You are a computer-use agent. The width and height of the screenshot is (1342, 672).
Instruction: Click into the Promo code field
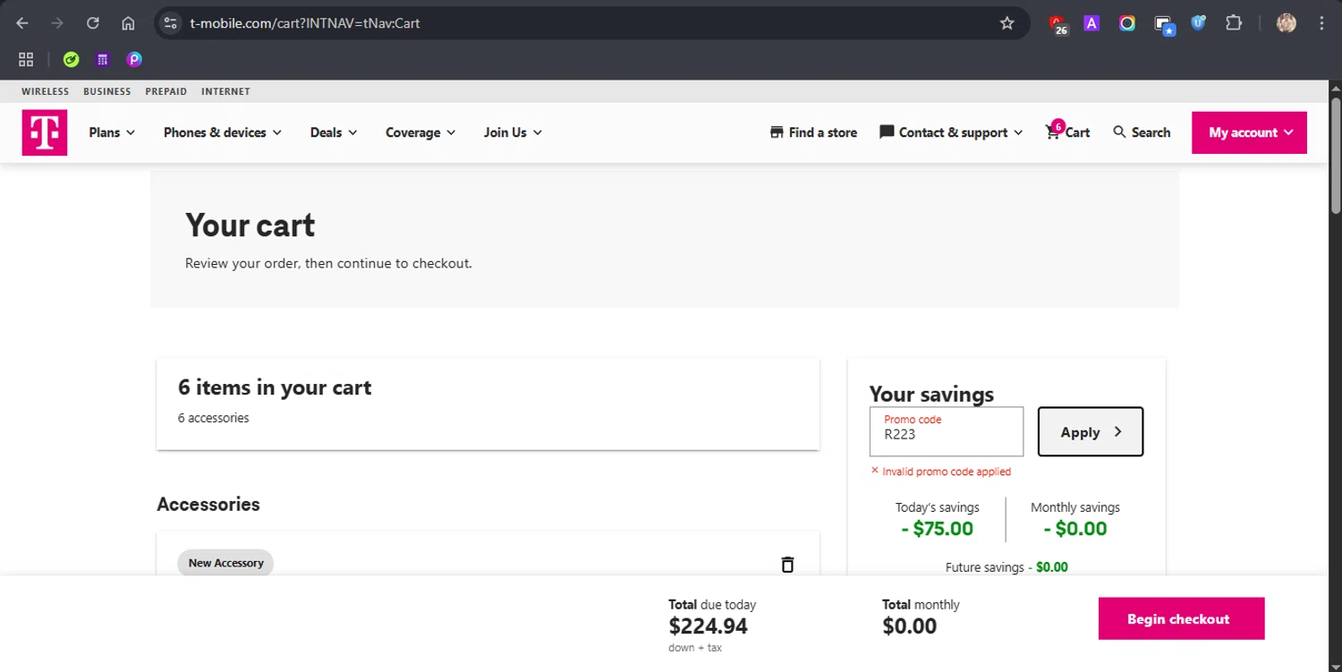click(946, 434)
